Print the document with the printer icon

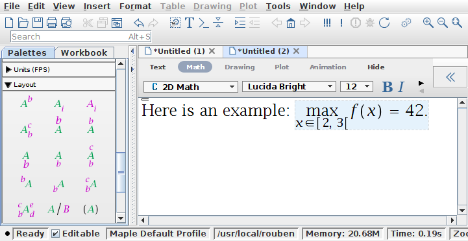click(52, 23)
